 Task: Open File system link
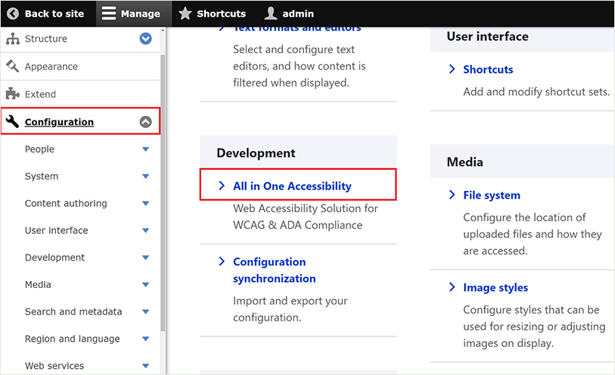coord(492,195)
